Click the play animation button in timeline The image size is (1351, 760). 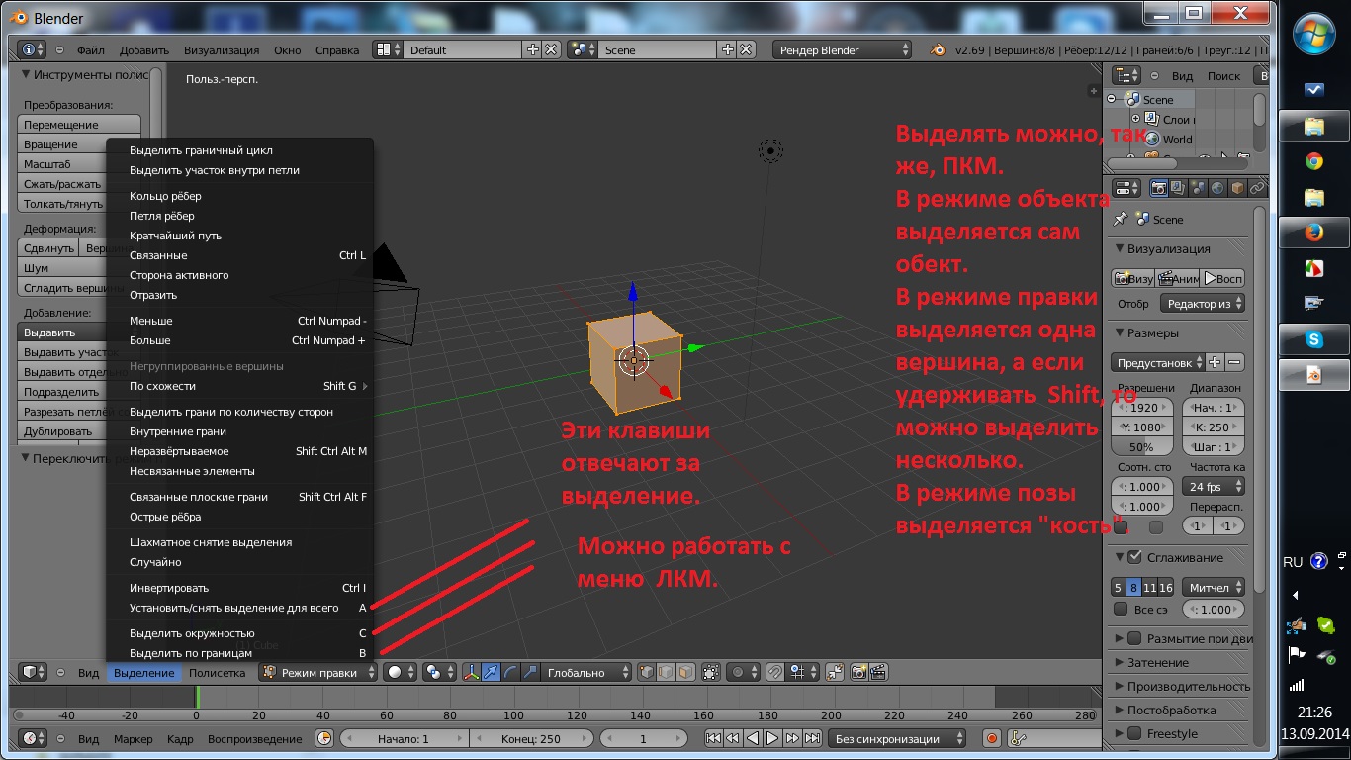pyautogui.click(x=772, y=738)
